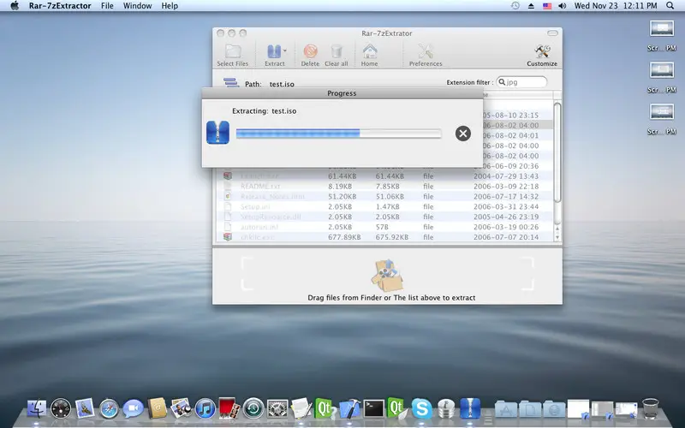Launch Terminal from the Dock
This screenshot has height=428, width=685.
[x=374, y=409]
